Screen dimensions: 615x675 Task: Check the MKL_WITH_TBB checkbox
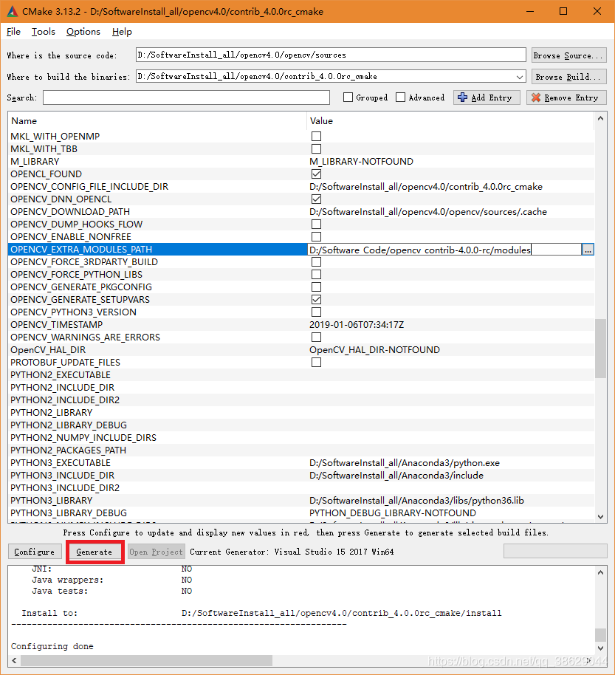point(316,149)
